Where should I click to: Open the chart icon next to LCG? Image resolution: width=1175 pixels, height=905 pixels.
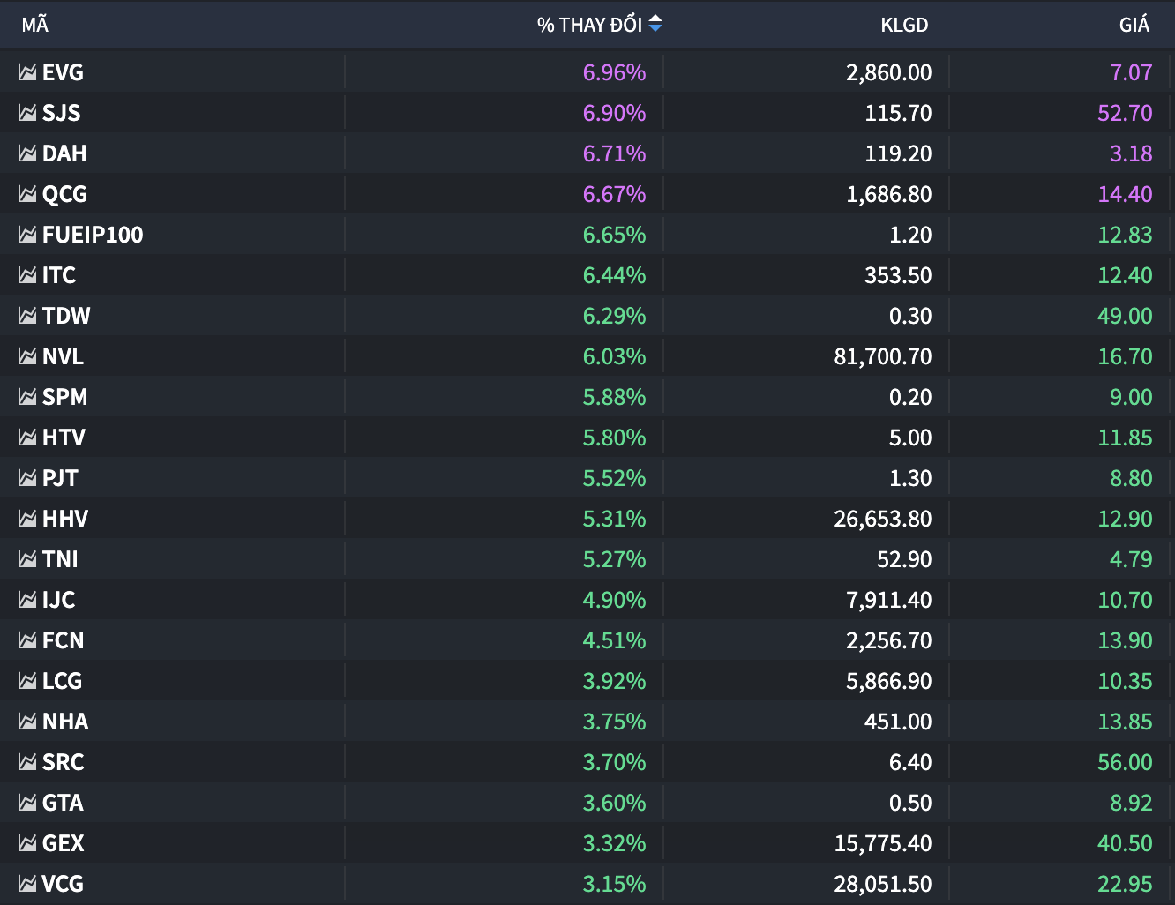click(x=27, y=681)
